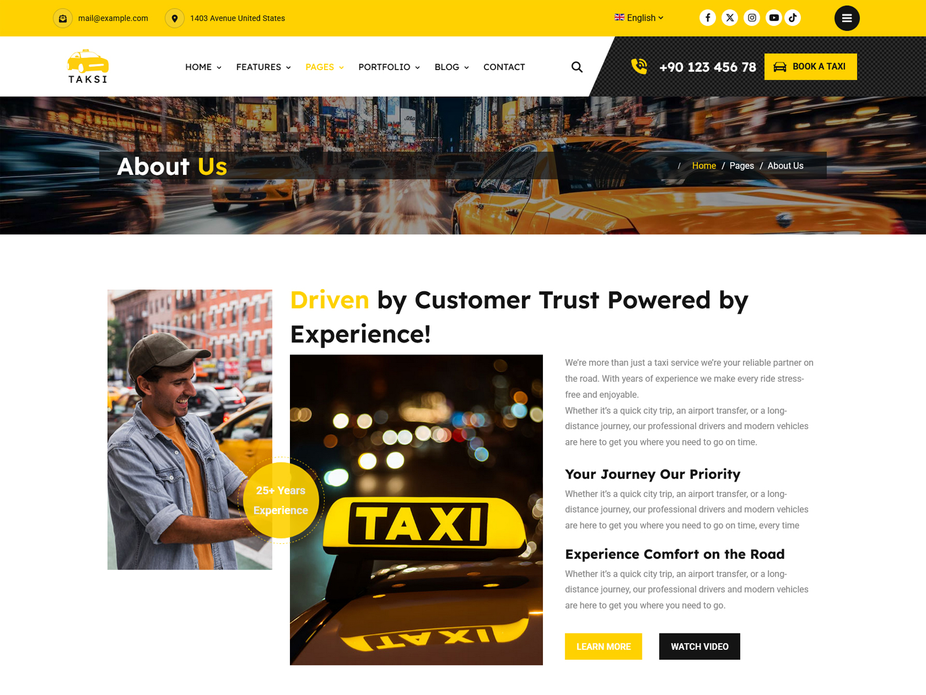926x695 pixels.
Task: Open the PORTFOLIO dropdown menu
Action: 389,67
